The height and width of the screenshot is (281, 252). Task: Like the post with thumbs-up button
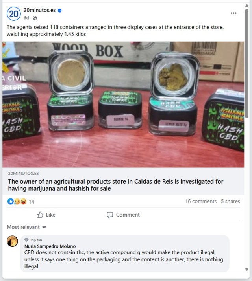[46, 215]
